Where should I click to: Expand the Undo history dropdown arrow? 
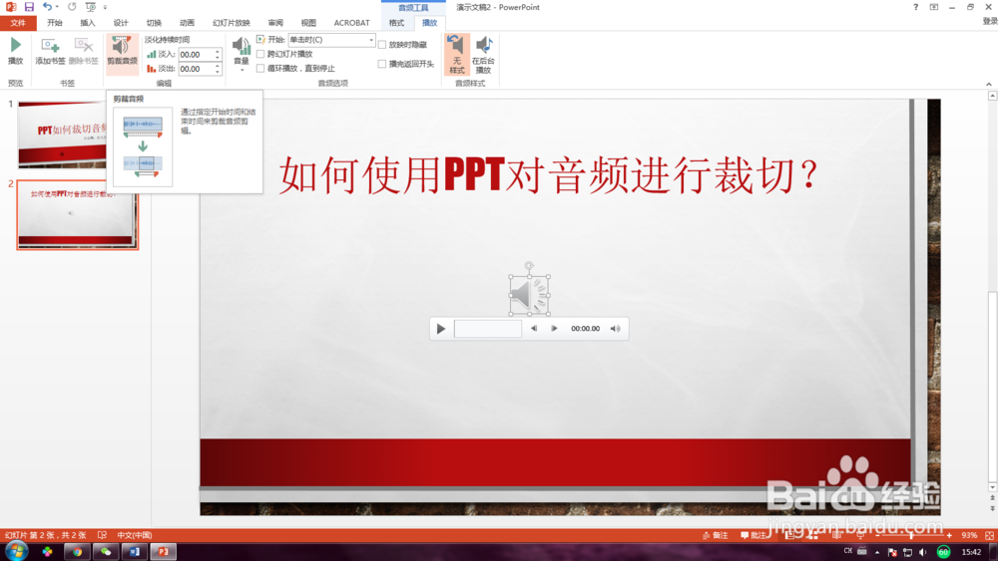pos(57,7)
